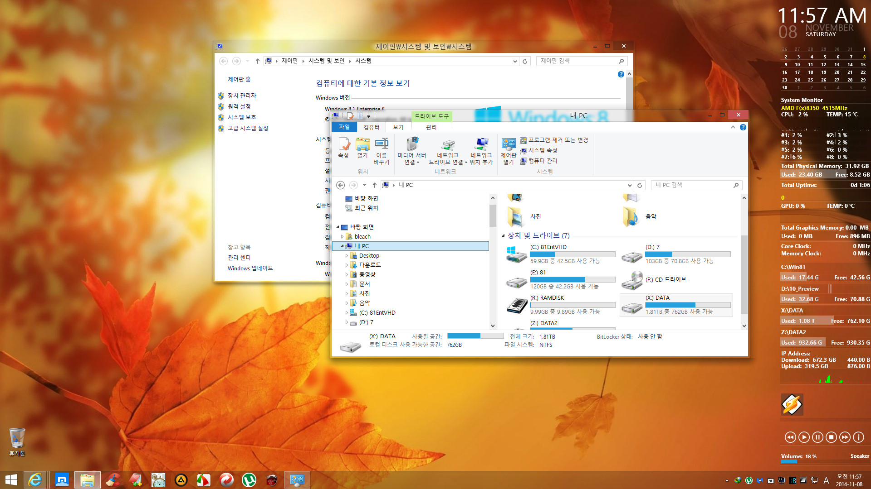
Task: Go up one level in 내 PC
Action: [x=374, y=185]
